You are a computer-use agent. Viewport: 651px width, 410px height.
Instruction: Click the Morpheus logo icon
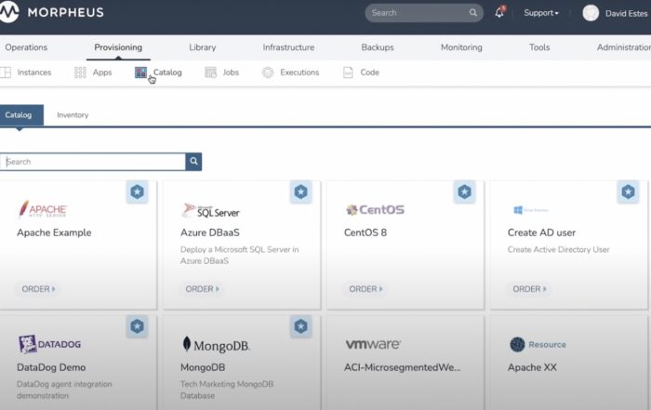point(9,12)
